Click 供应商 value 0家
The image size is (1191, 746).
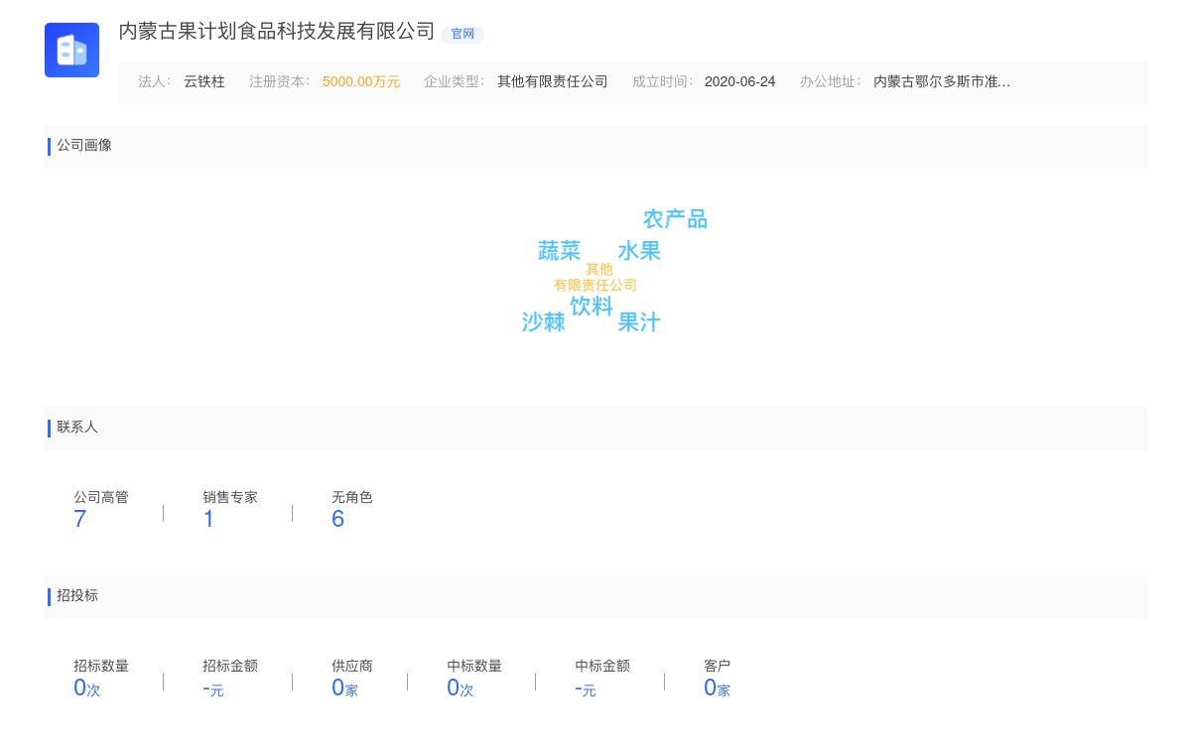click(x=344, y=687)
